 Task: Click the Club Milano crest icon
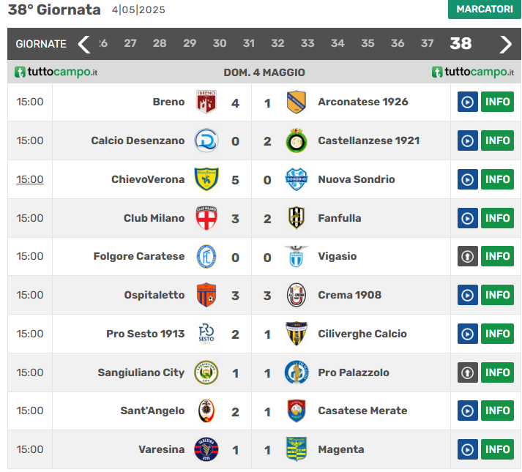(206, 218)
